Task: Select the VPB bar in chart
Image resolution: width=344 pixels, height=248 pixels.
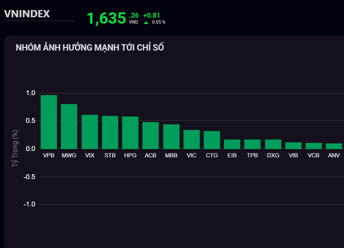Action: pos(49,122)
